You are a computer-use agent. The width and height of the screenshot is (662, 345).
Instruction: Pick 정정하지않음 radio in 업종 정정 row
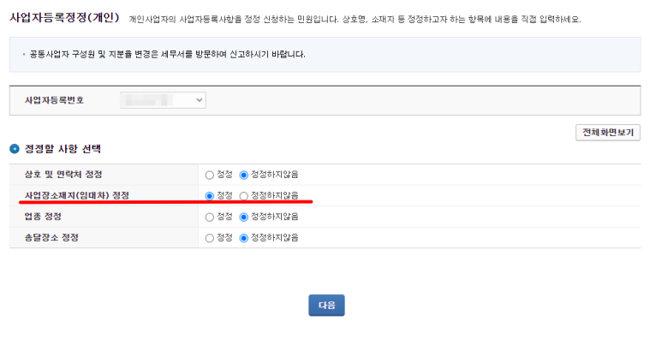[244, 217]
